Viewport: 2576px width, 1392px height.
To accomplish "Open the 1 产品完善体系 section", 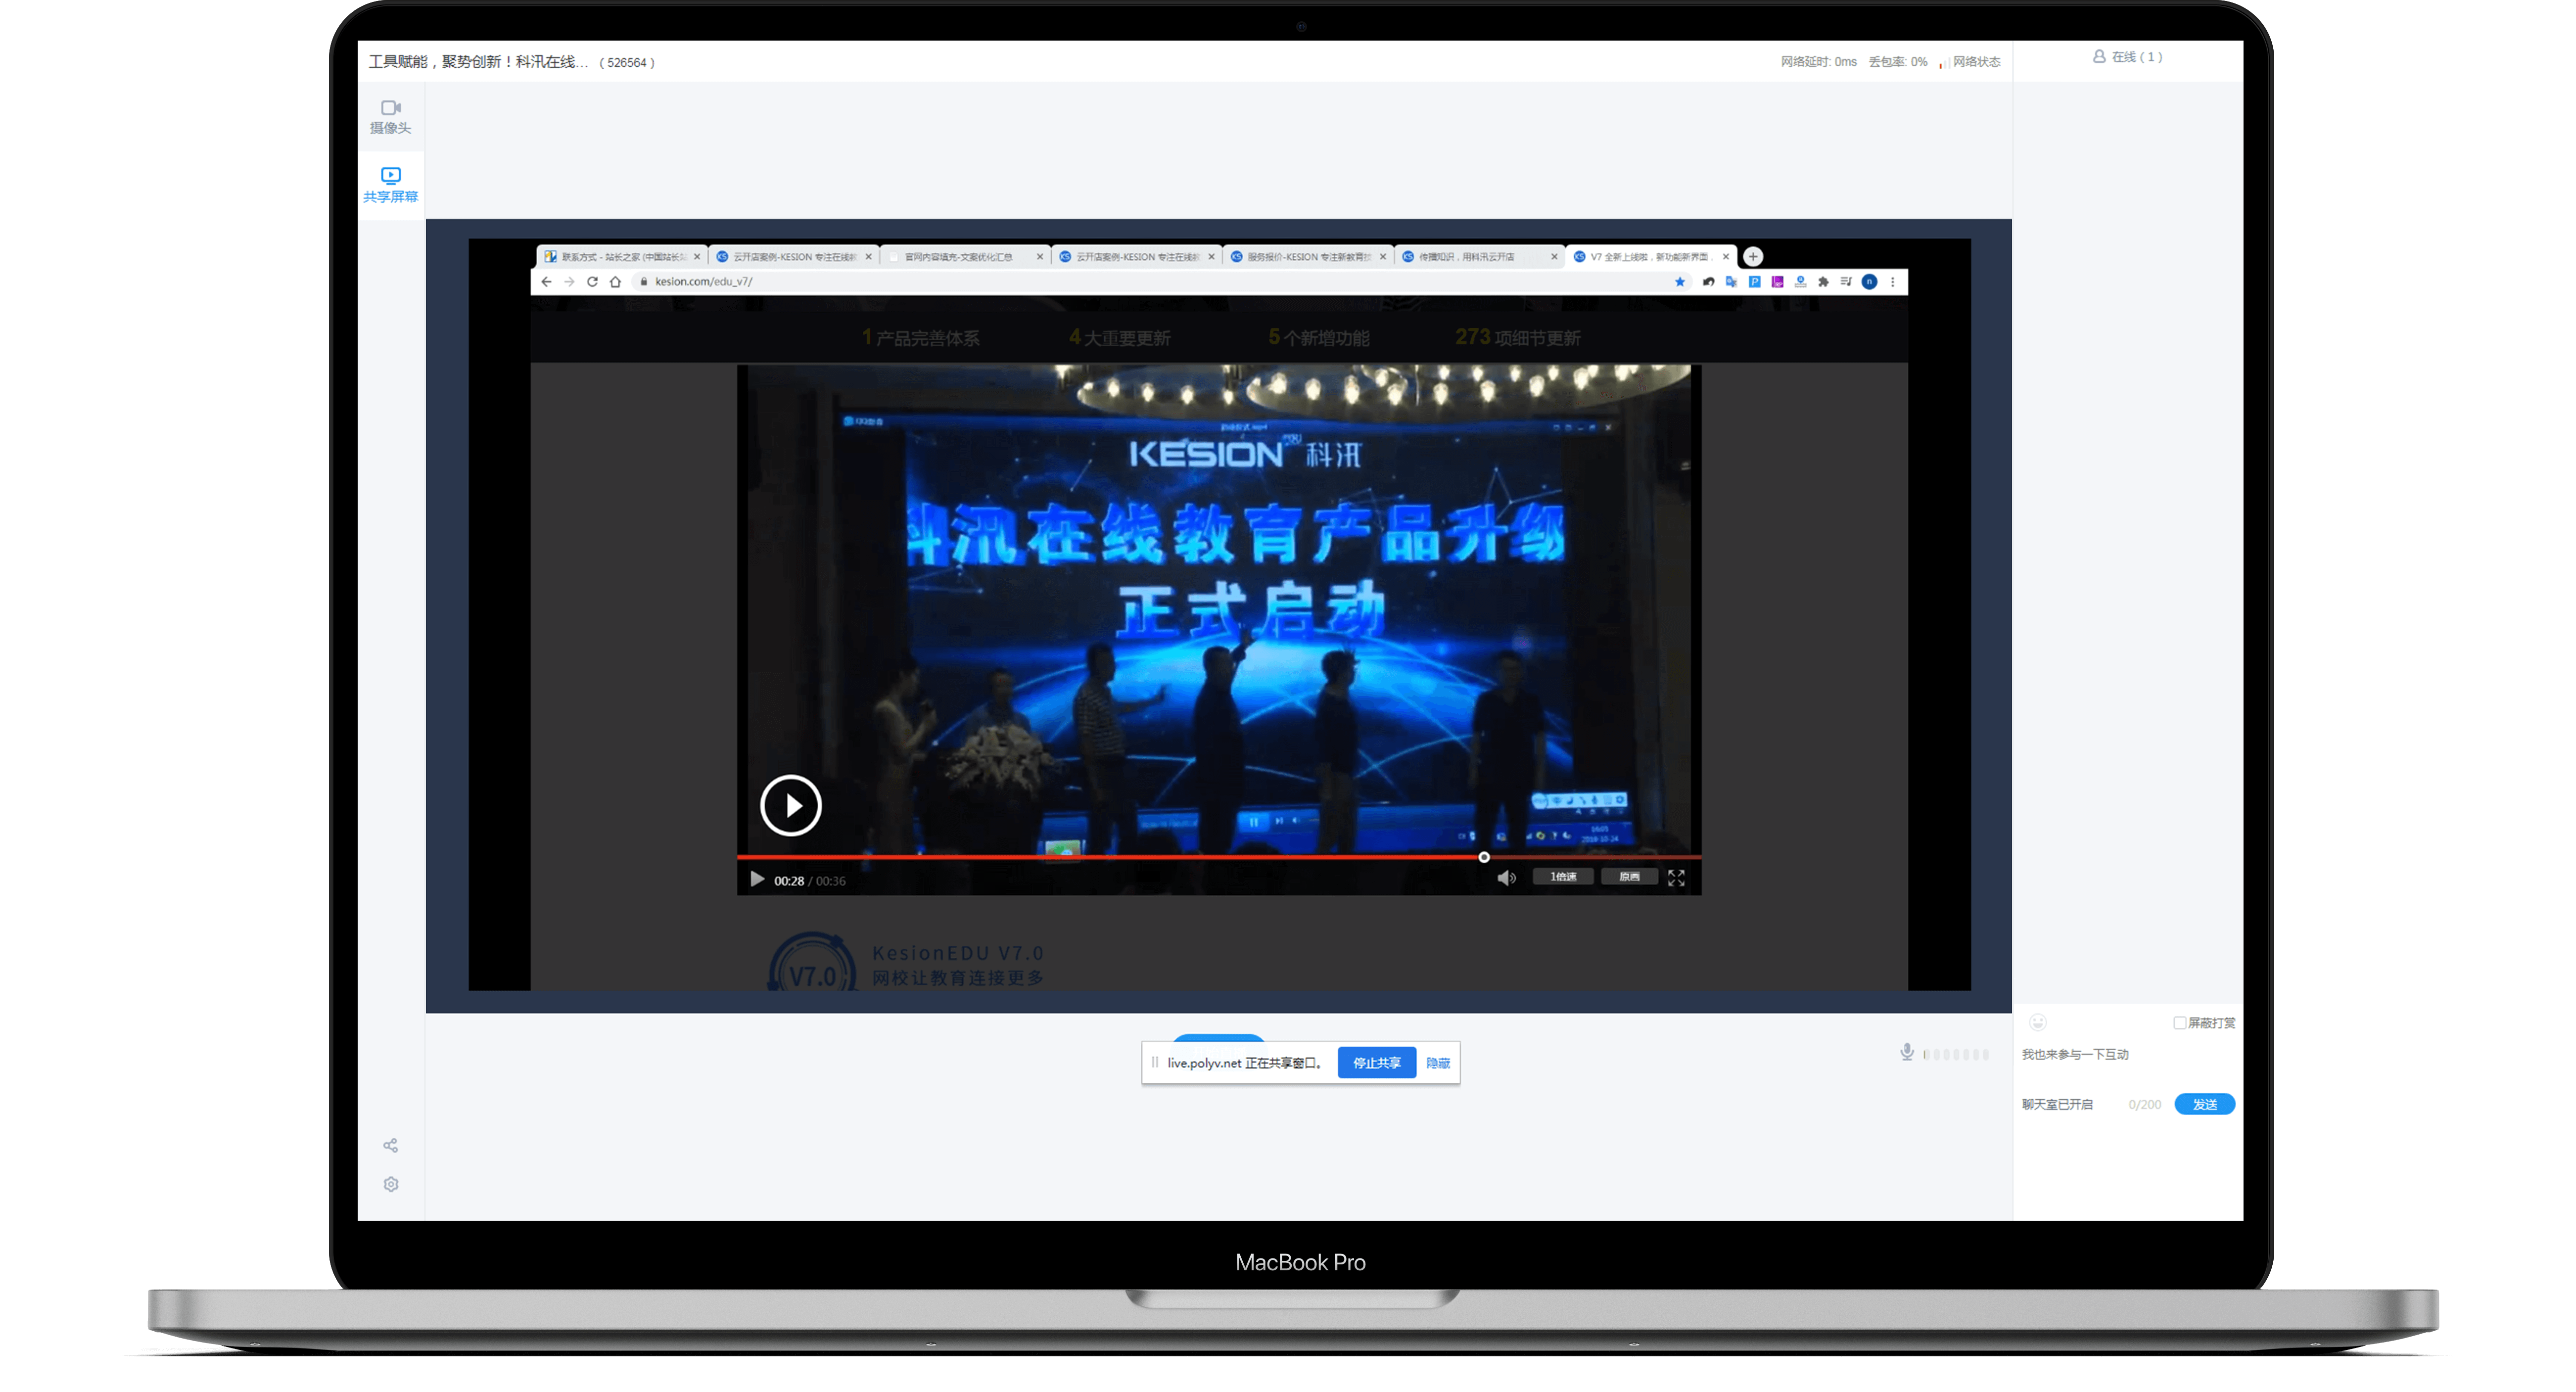I will click(921, 338).
